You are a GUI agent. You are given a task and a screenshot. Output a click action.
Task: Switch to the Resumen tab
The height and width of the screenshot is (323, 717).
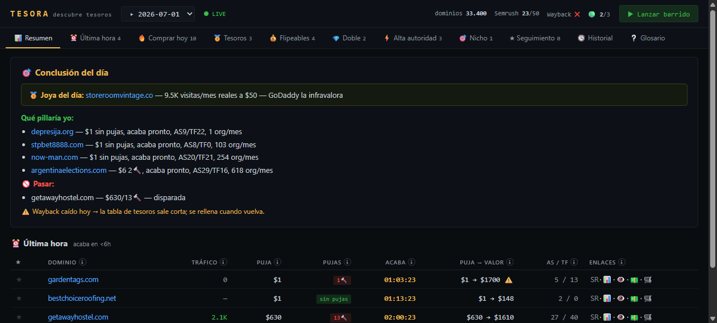[34, 38]
